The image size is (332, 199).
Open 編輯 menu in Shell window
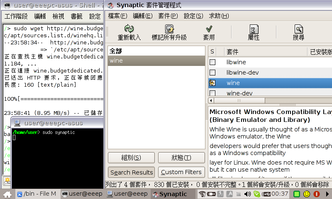[40, 16]
